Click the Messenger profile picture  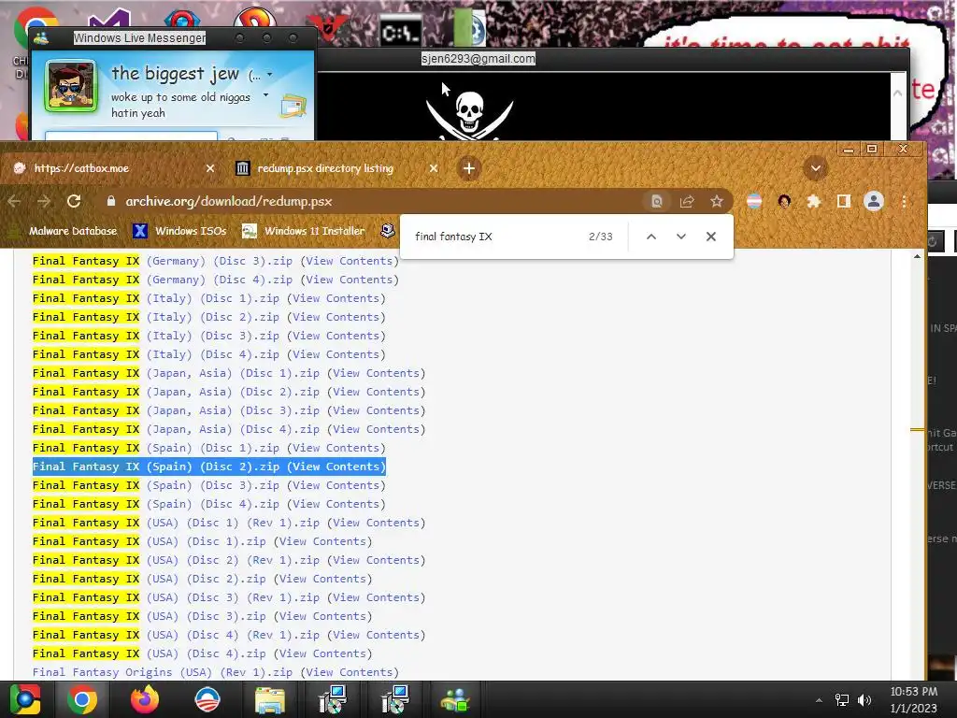coord(71,86)
